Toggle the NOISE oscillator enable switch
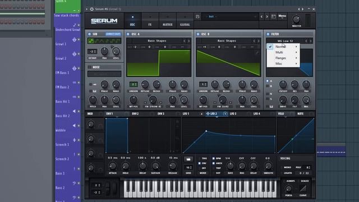Viewport: 359px width, 202px height. (90, 67)
